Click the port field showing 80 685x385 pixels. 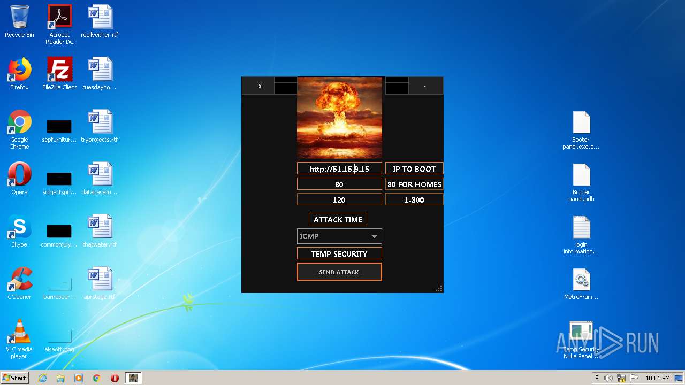pyautogui.click(x=339, y=184)
